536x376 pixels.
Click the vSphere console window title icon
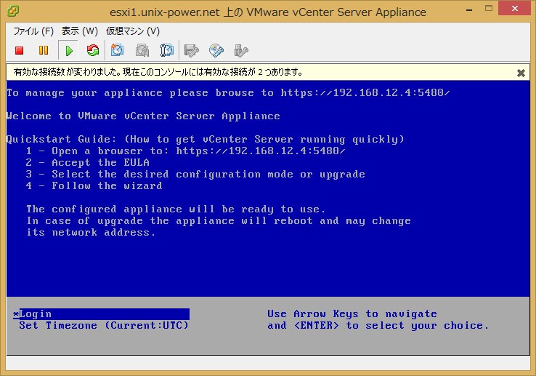click(13, 12)
